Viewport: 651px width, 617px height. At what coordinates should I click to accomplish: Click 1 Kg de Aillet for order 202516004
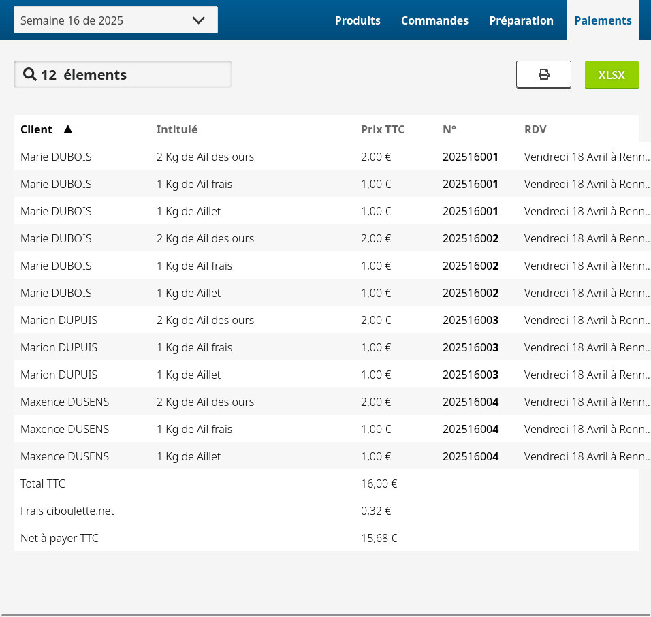click(189, 457)
